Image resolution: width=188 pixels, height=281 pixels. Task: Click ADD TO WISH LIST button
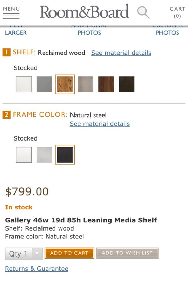[x=127, y=253]
